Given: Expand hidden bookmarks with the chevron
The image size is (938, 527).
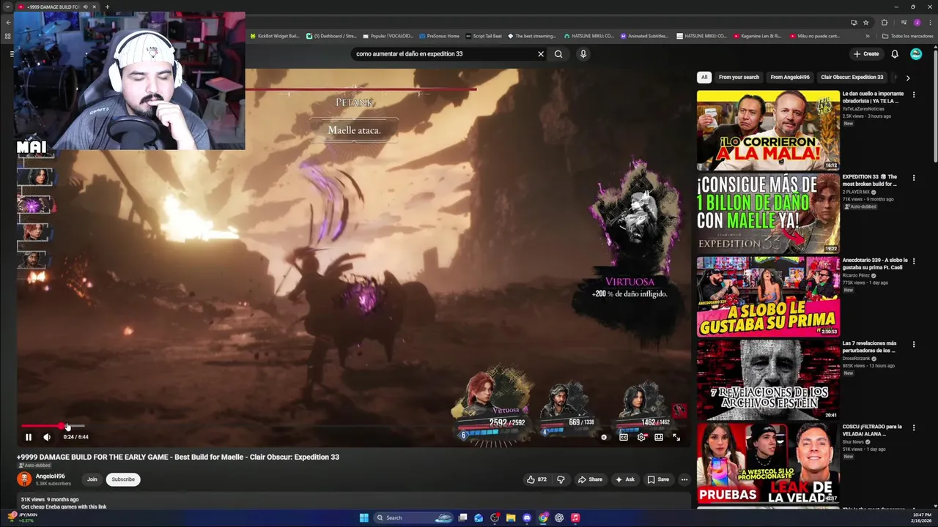Looking at the screenshot, I should coord(868,36).
